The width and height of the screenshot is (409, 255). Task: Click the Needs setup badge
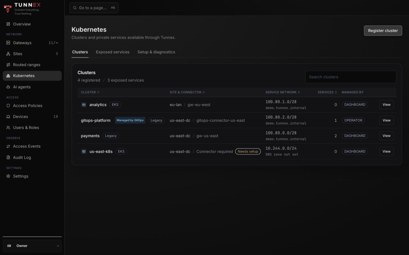pyautogui.click(x=248, y=152)
